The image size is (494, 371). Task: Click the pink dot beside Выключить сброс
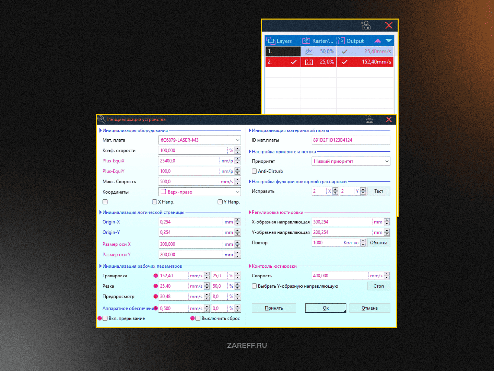(192, 318)
